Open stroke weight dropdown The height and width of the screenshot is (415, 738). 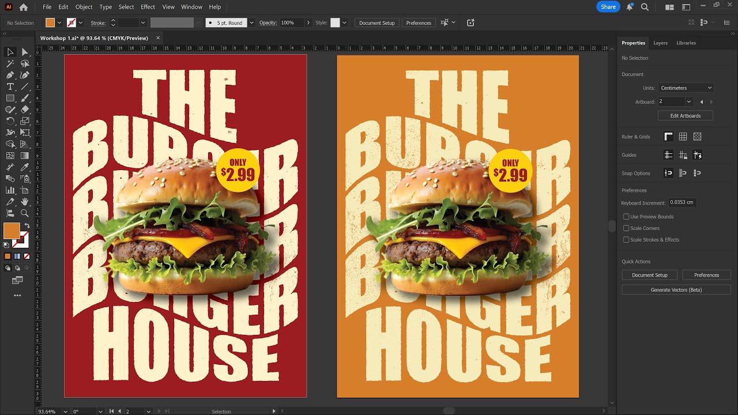click(x=143, y=22)
